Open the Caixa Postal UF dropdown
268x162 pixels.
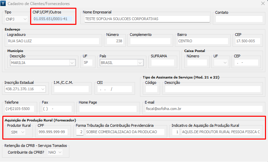(225, 63)
